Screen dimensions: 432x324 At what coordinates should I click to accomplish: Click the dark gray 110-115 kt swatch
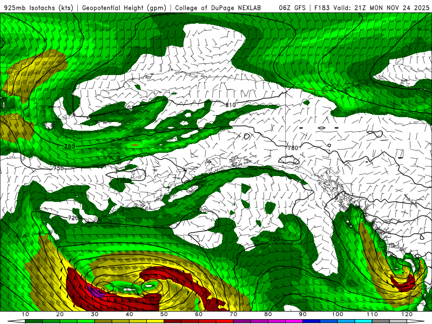[x=381, y=321]
